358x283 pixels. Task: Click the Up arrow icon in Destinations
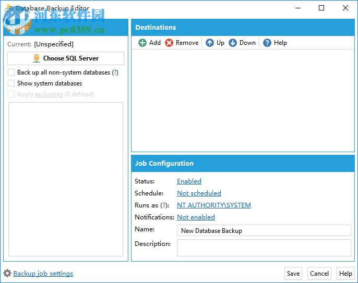point(210,43)
